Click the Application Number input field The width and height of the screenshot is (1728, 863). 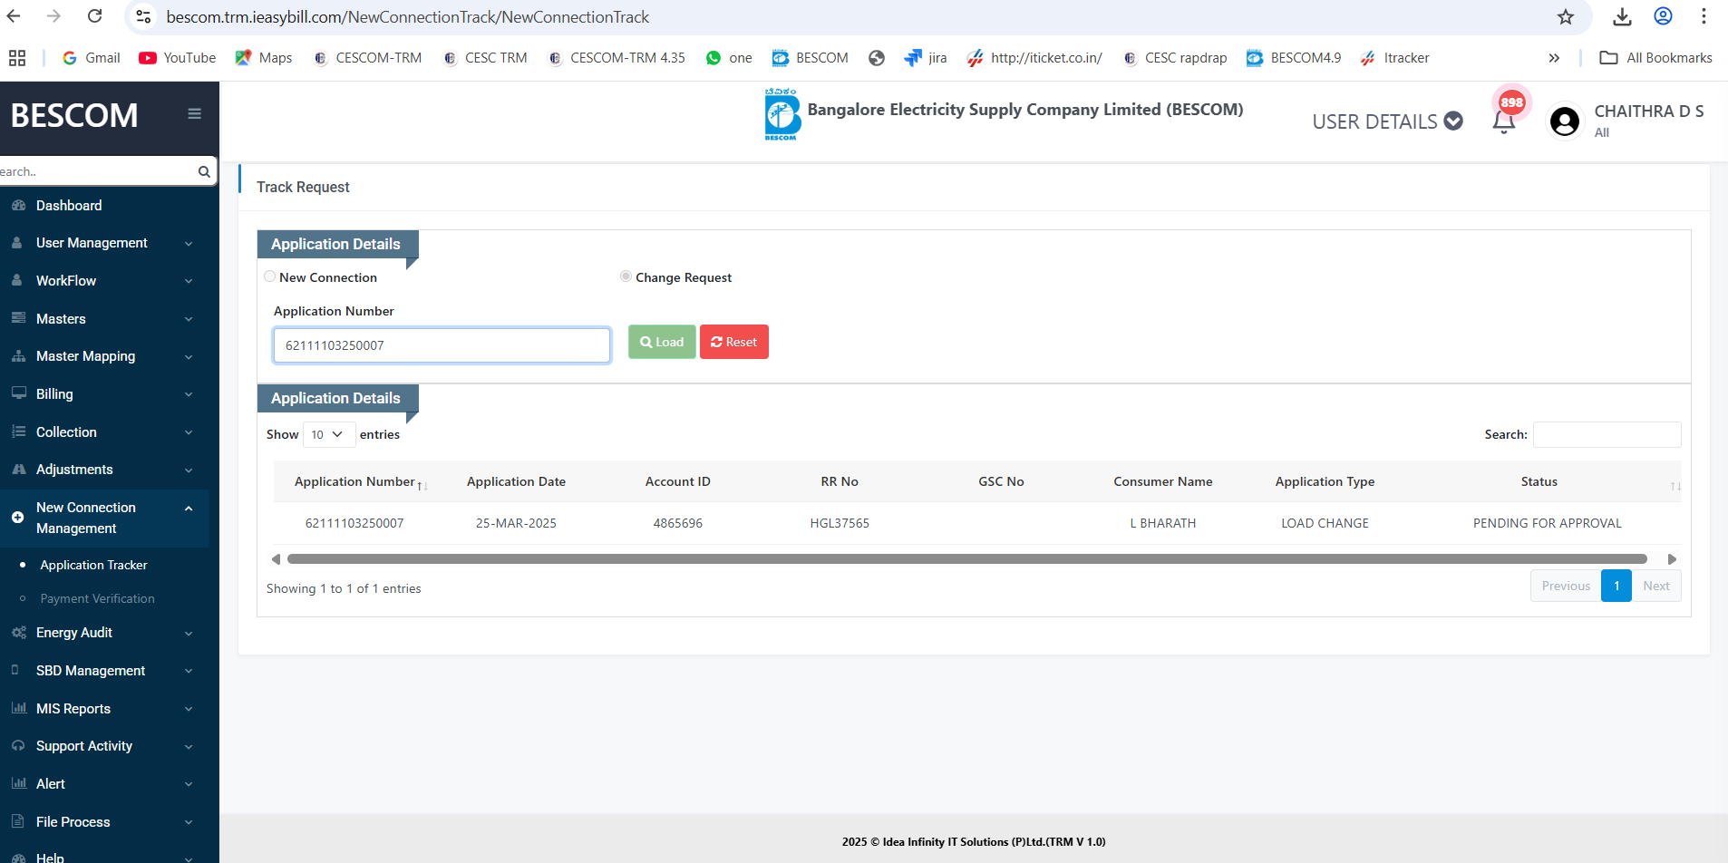click(x=442, y=345)
